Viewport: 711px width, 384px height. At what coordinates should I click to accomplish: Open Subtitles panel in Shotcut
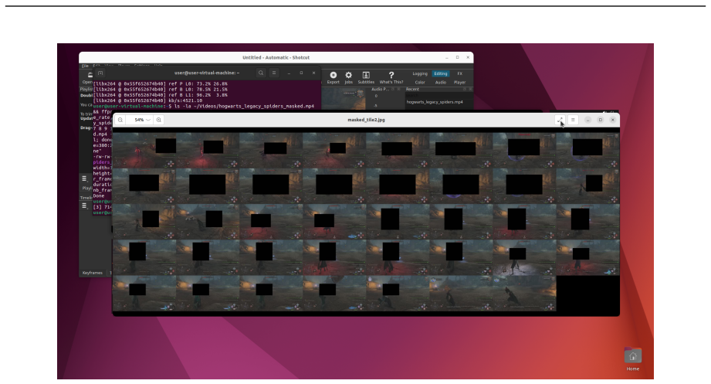[x=366, y=77]
